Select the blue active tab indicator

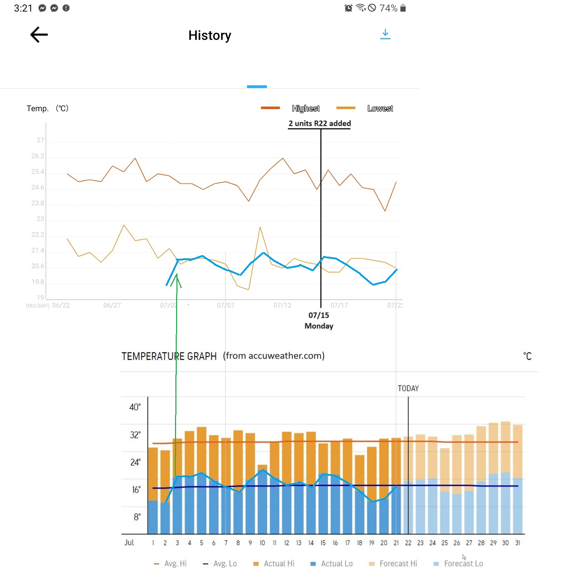click(x=257, y=87)
